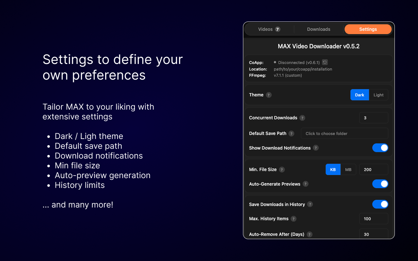418x261 pixels.
Task: Change the Max. History Items value
Action: (374, 219)
